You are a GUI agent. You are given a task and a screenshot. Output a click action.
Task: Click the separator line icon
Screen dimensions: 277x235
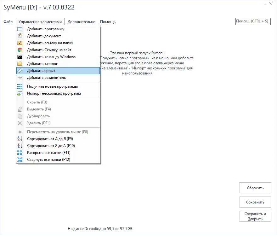click(x=20, y=78)
